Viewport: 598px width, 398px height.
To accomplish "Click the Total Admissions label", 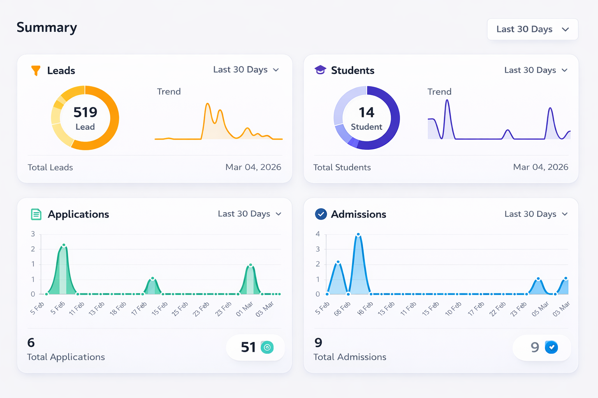I will click(350, 357).
